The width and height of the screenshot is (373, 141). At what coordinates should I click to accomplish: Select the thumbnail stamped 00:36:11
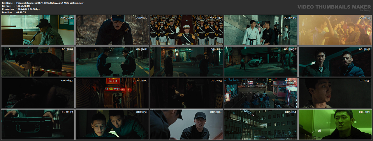click(x=112, y=62)
